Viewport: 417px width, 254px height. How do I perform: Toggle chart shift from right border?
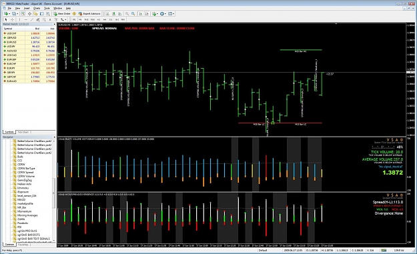(x=147, y=13)
